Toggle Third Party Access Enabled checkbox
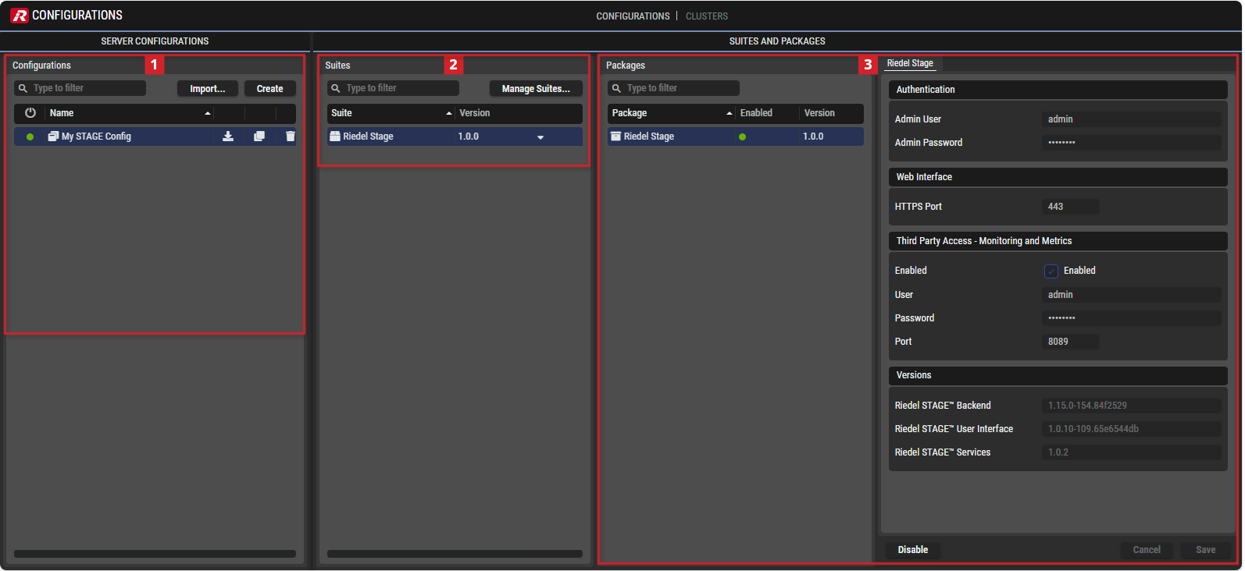 click(1051, 271)
